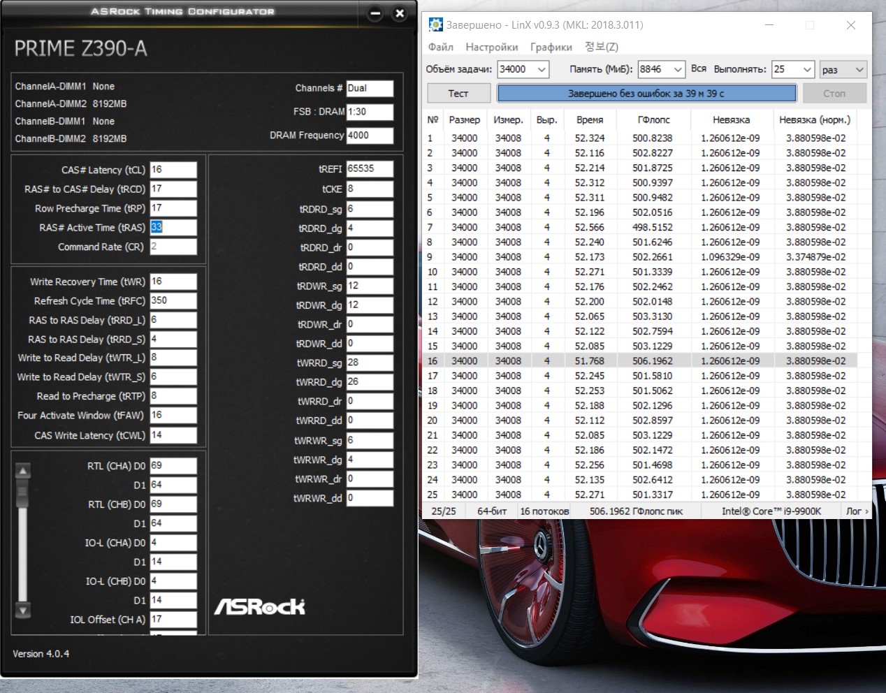Expand the Память (МиБ) dropdown
The height and width of the screenshot is (693, 886).
click(678, 69)
